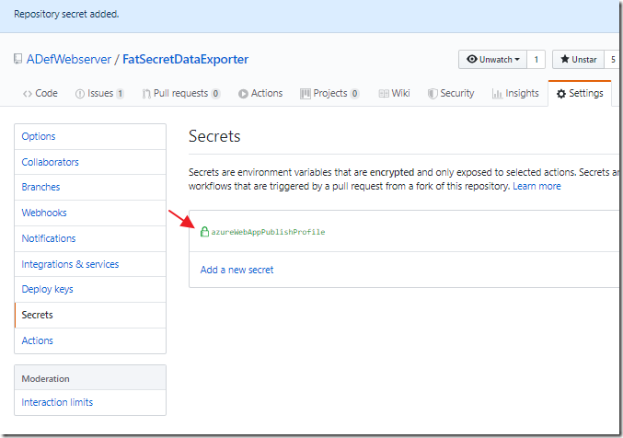The image size is (623, 438).
Task: Click the Insights tab graph icon
Action: [x=497, y=94]
